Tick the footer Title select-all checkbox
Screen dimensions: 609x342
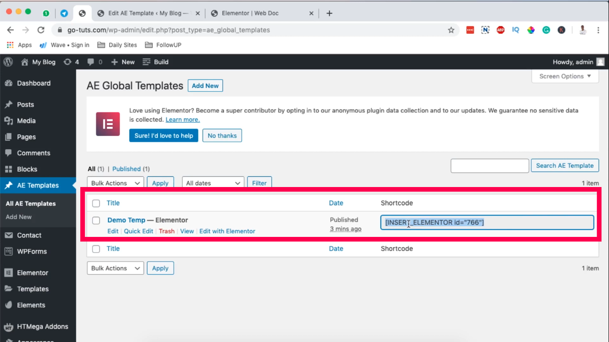(96, 249)
